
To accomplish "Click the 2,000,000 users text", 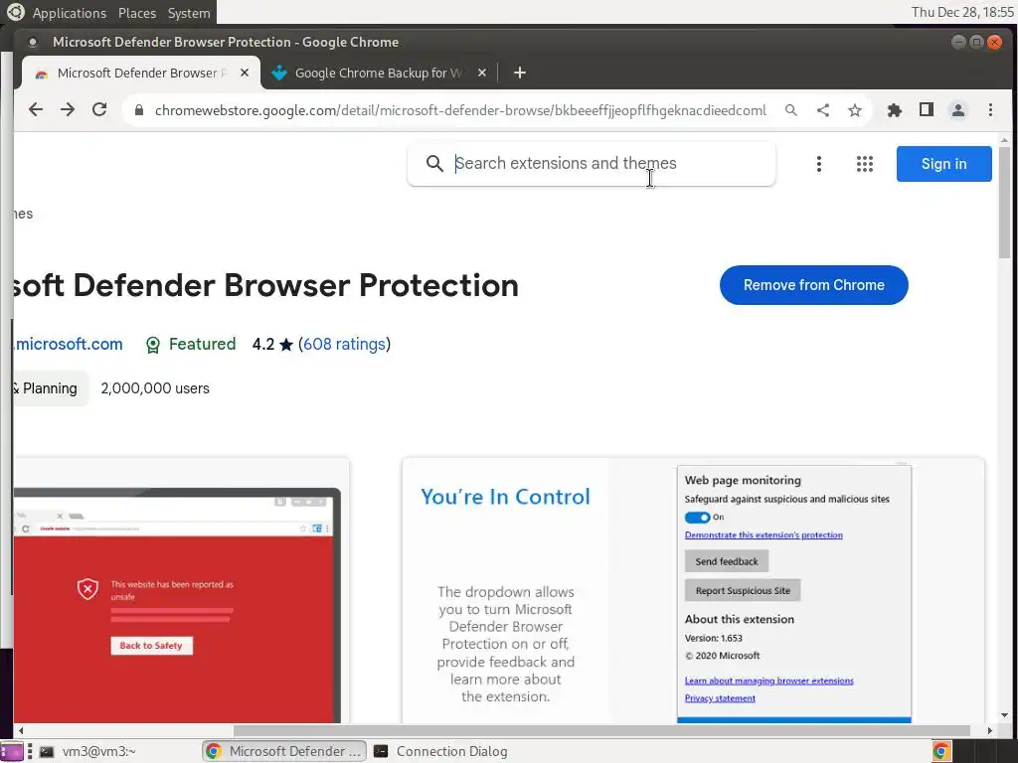I will pyautogui.click(x=155, y=388).
